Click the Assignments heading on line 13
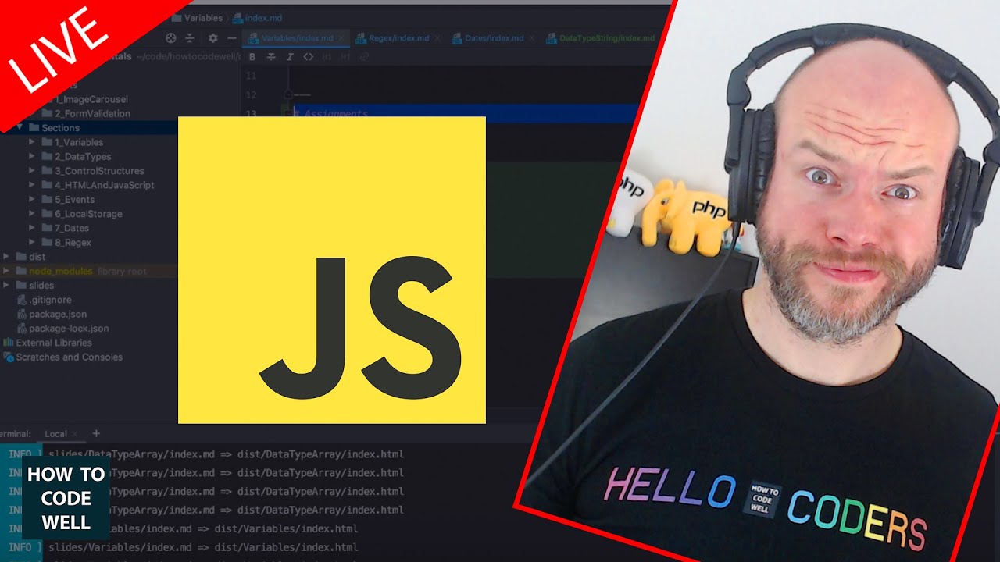 [x=330, y=114]
